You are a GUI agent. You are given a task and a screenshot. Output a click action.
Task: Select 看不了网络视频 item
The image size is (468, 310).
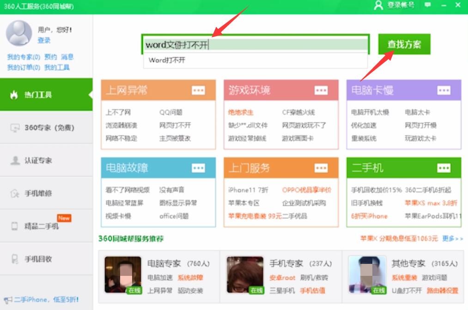pos(128,190)
